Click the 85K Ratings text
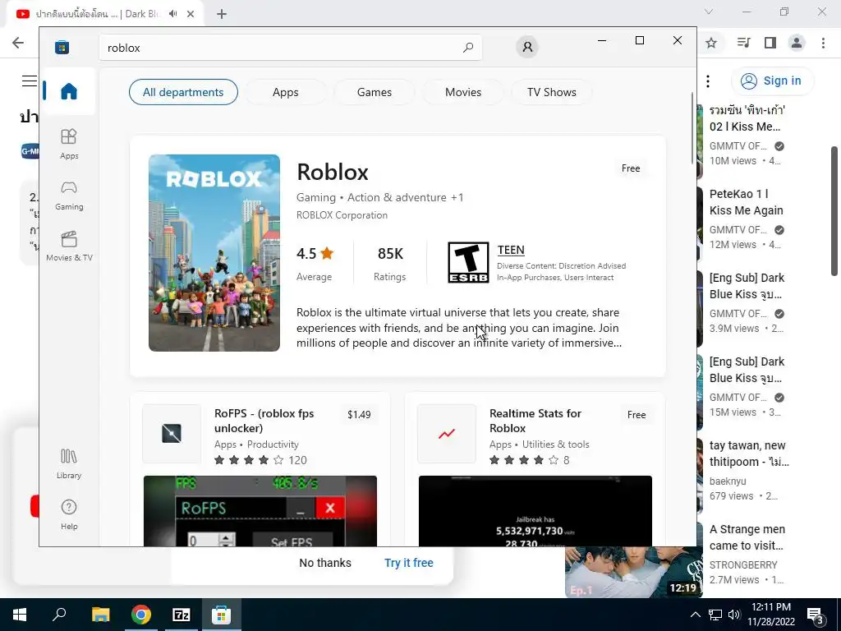 pos(390,264)
